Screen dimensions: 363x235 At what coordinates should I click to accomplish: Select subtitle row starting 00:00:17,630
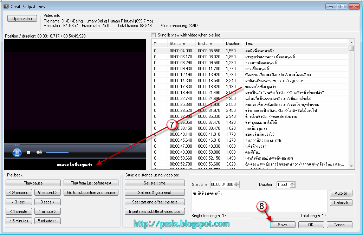coord(250,87)
